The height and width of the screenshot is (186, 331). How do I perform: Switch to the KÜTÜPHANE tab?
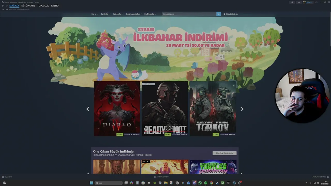(28, 6)
